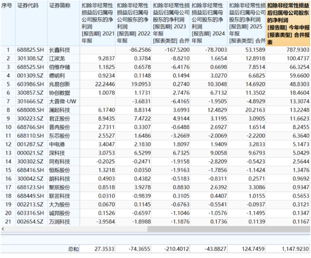The image size is (311, 258).
Task: Click the 序号 column header
Action: (x=7, y=5)
